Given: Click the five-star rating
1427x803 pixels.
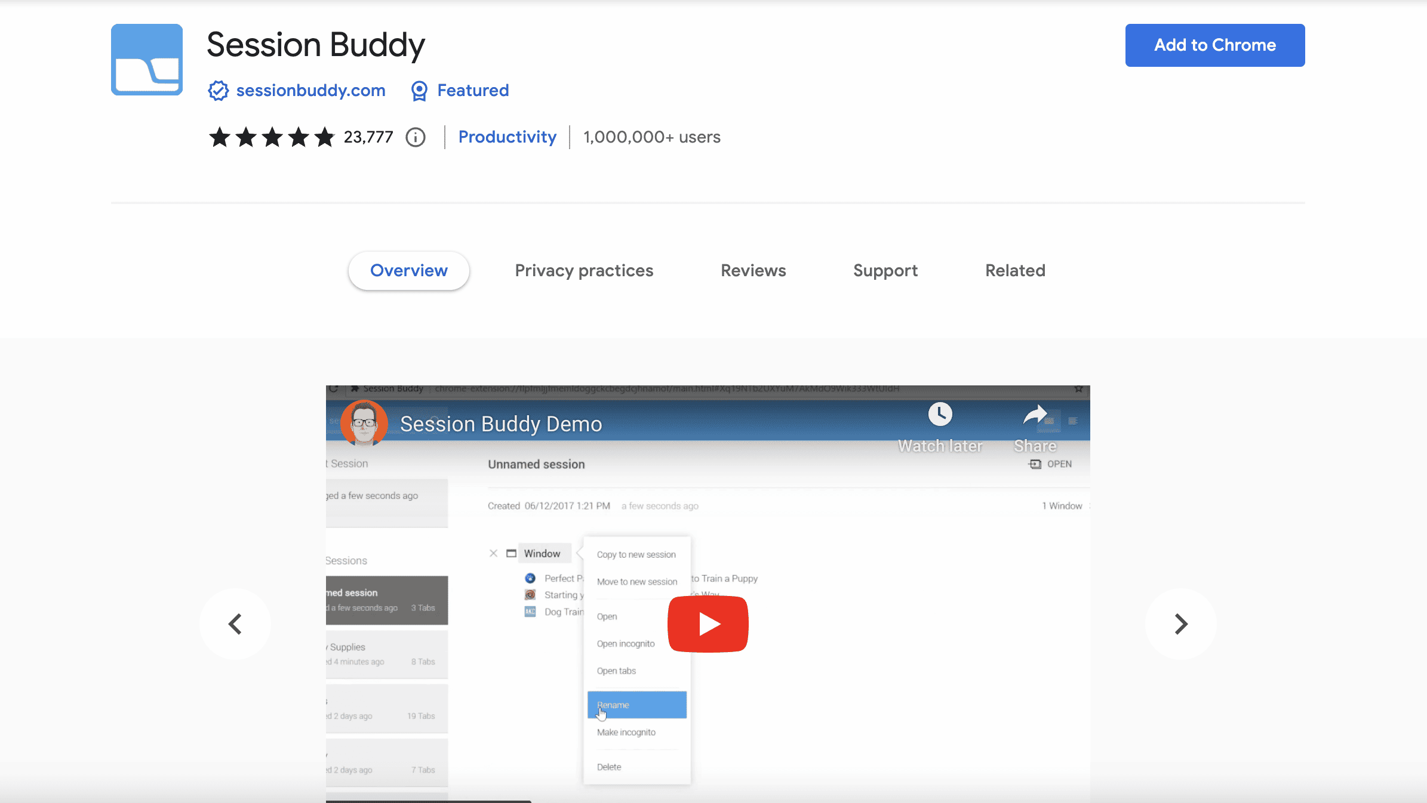Looking at the screenshot, I should (272, 137).
